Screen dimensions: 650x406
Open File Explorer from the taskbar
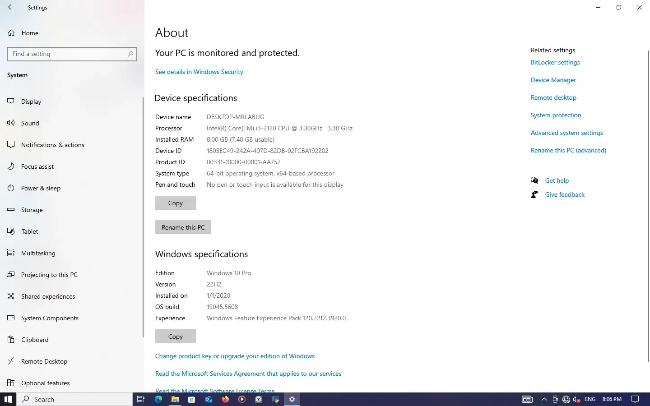click(x=175, y=399)
